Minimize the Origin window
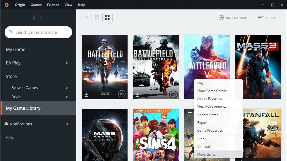This screenshot has height=161, width=287. click(x=263, y=5)
